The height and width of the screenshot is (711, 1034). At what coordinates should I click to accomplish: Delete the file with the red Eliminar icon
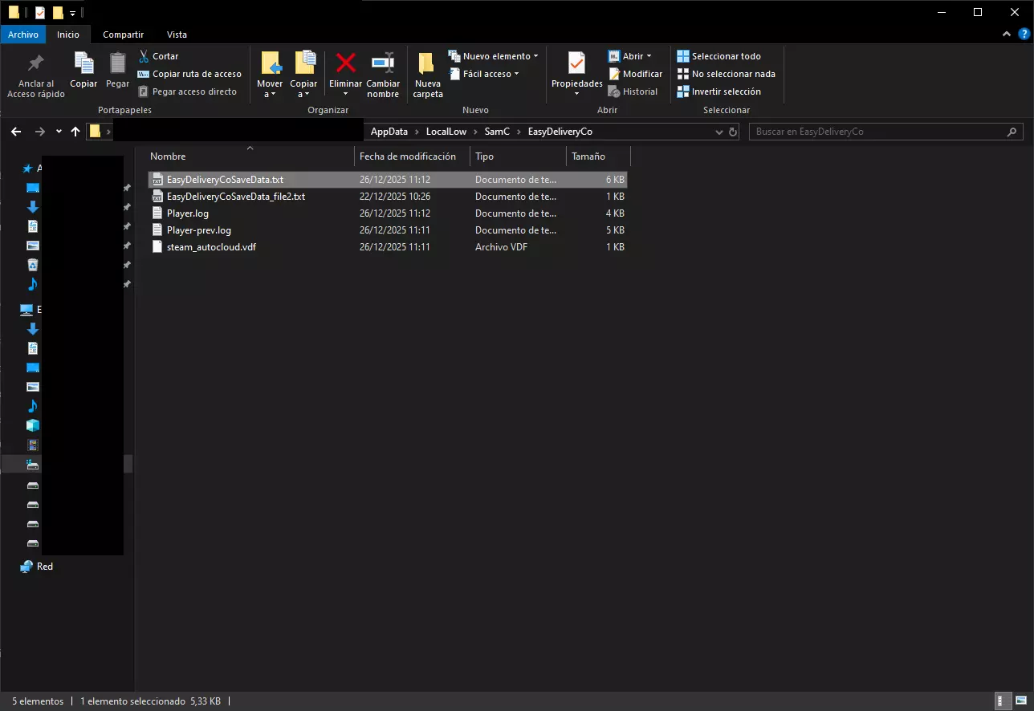pyautogui.click(x=346, y=63)
